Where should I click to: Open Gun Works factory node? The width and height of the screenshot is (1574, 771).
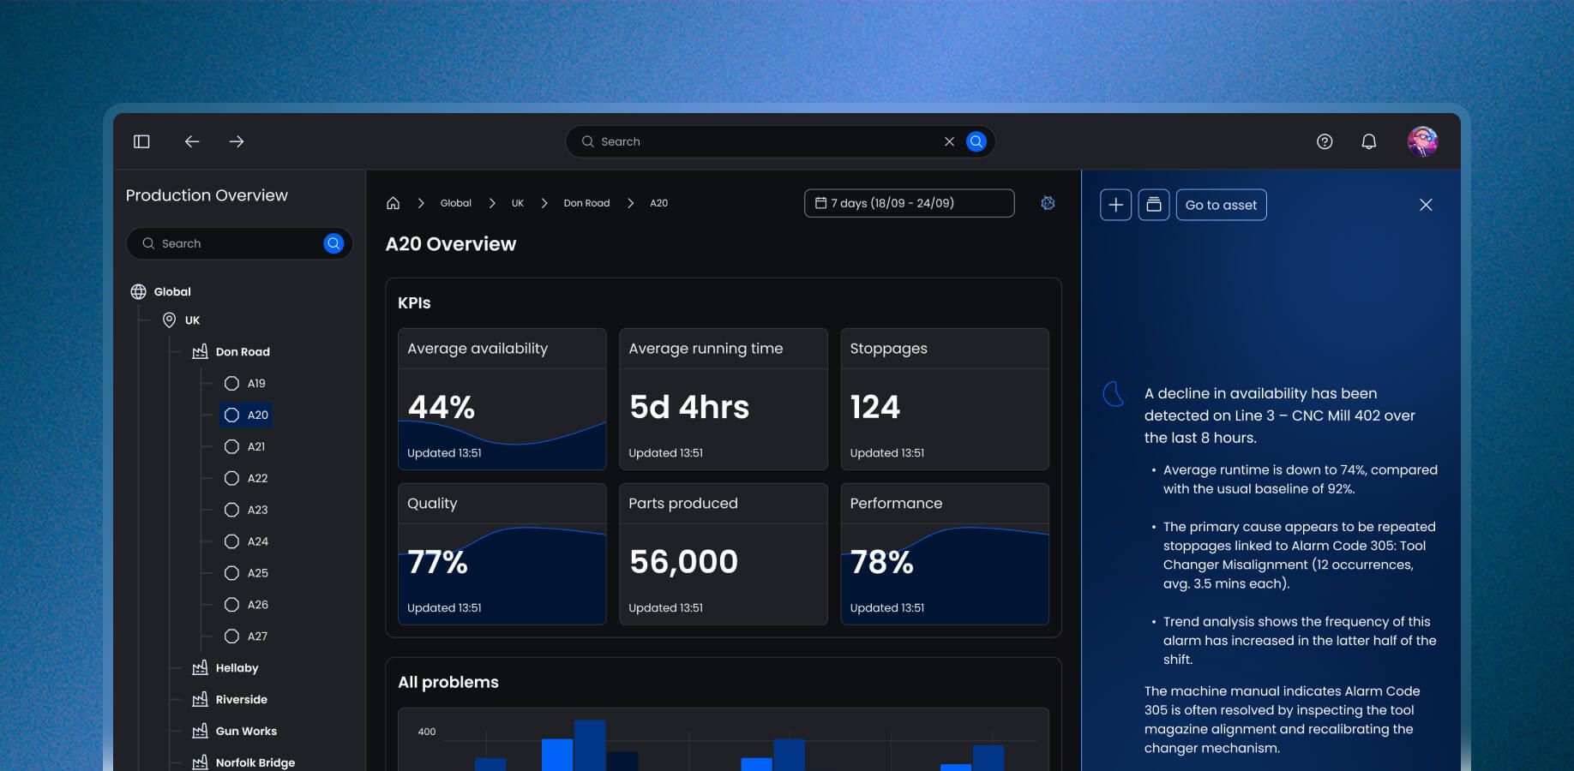pos(246,732)
